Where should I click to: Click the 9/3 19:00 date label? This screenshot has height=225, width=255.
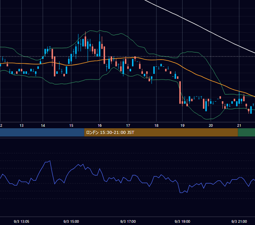(x=182, y=221)
